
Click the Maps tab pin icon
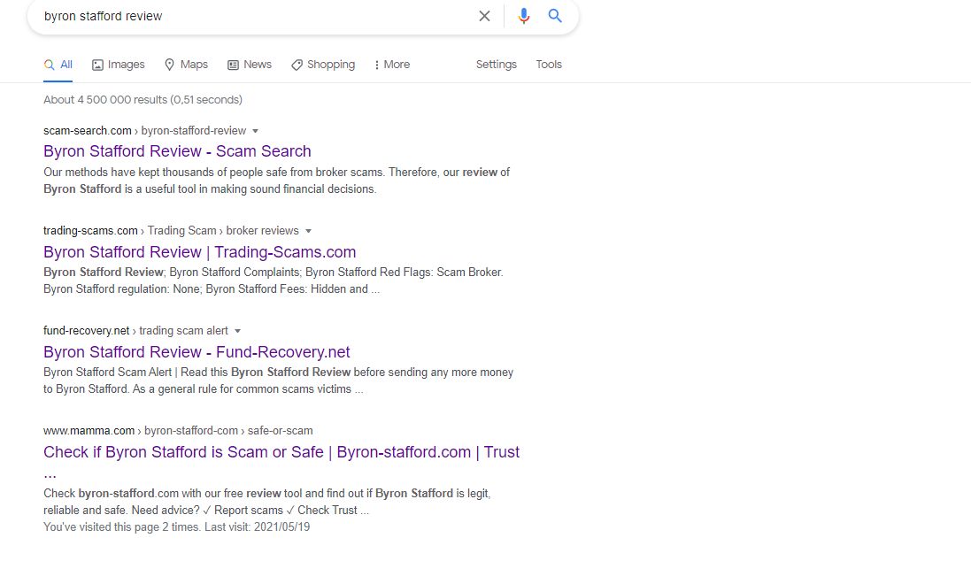169,65
